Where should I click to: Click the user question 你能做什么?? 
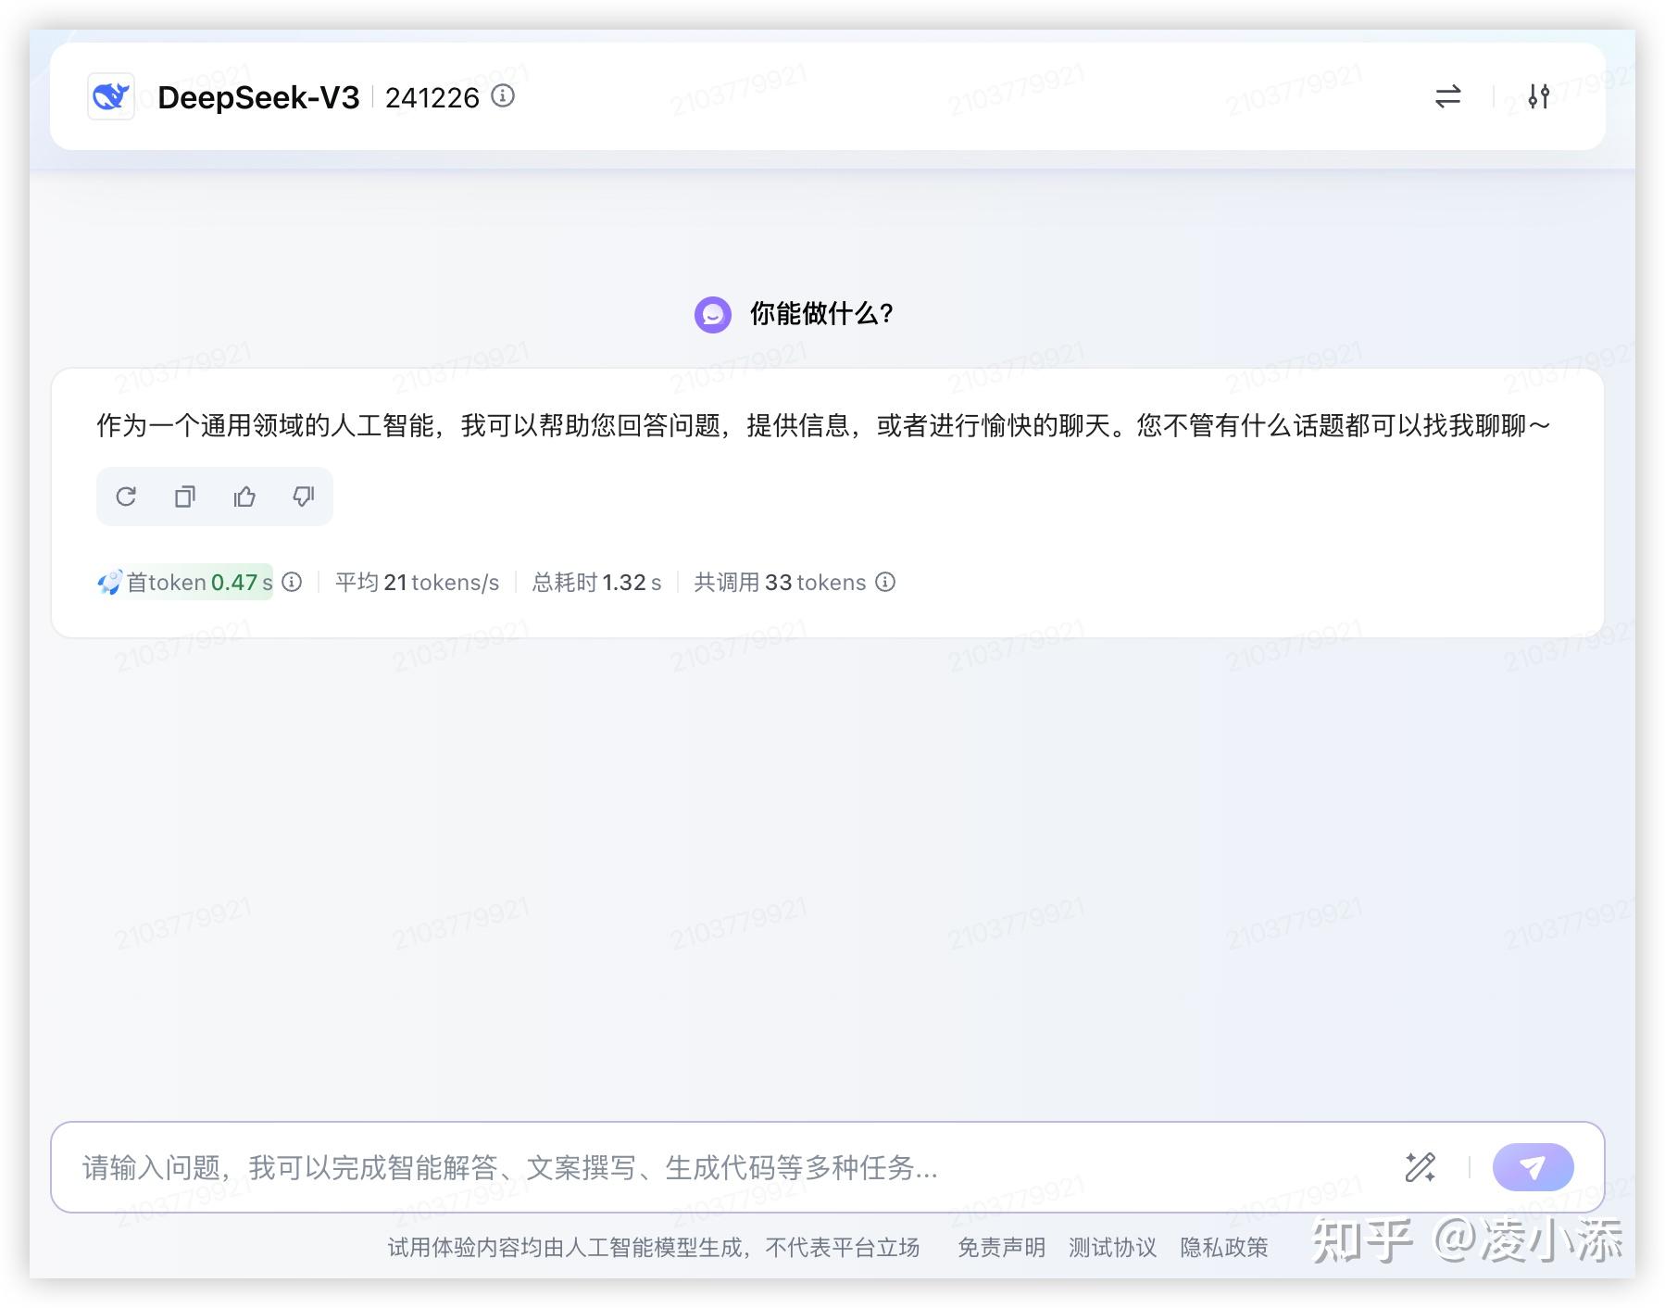click(821, 314)
